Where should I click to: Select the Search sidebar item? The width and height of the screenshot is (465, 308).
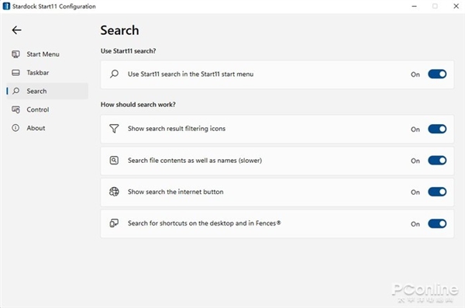[47, 91]
